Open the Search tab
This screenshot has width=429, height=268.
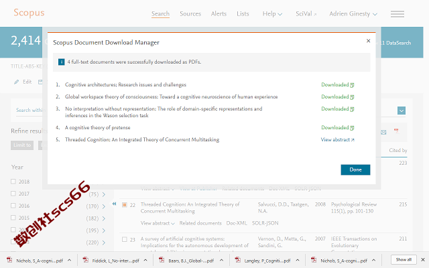(x=160, y=13)
